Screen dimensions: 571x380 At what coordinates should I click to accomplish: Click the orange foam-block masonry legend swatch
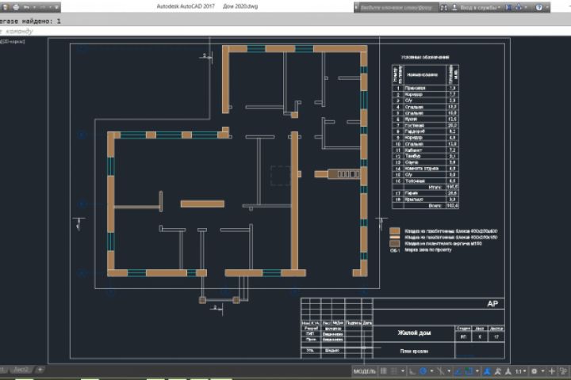coord(395,231)
